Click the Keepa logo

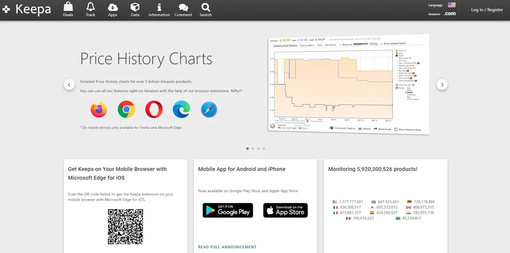tap(27, 10)
